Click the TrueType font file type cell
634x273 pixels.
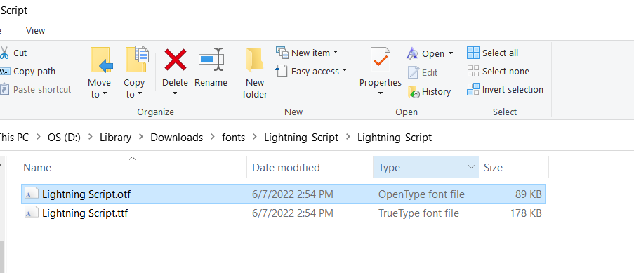click(x=418, y=213)
